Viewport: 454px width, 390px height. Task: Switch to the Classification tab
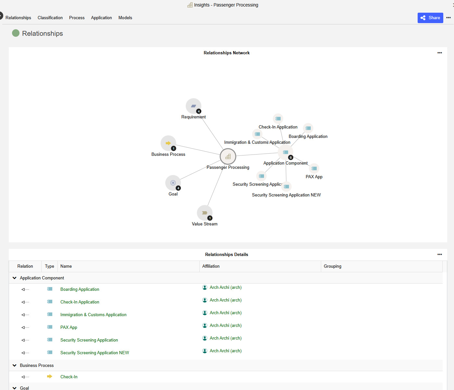tap(50, 18)
